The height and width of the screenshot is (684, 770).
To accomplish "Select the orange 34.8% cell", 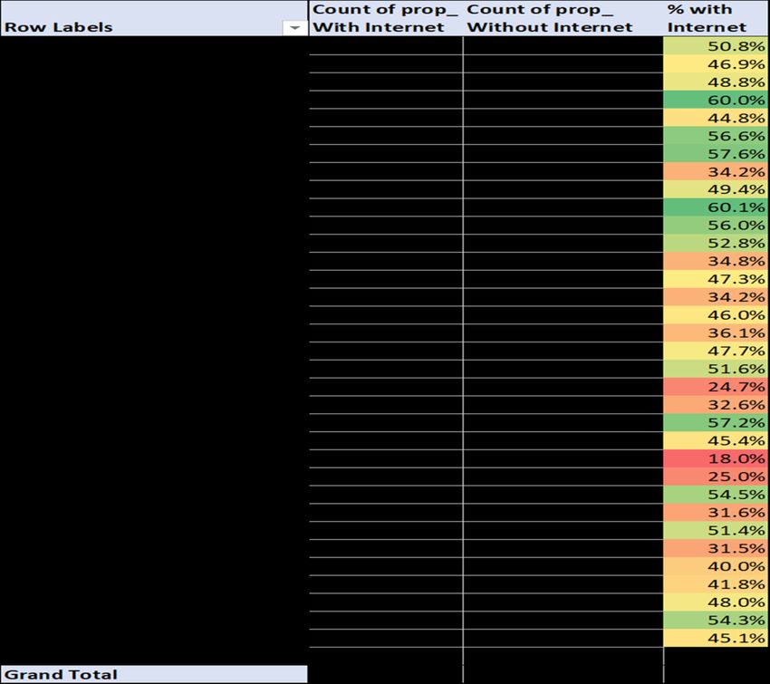I will point(715,261).
